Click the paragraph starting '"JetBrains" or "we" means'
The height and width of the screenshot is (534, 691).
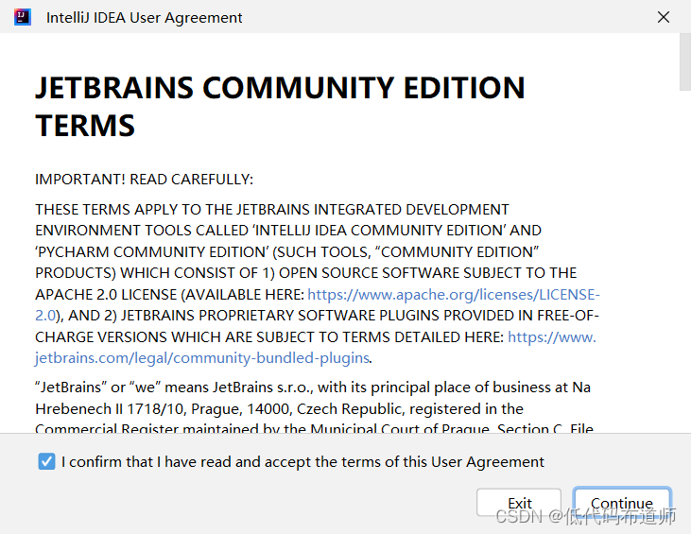314,408
